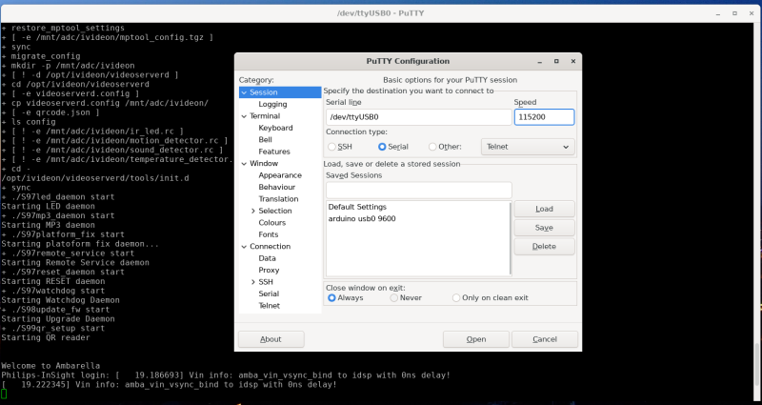The height and width of the screenshot is (405, 762).
Task: Collapse the Session category tree node
Action: point(244,92)
